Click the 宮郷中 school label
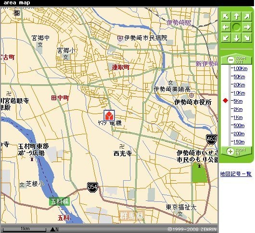 (x=40, y=38)
